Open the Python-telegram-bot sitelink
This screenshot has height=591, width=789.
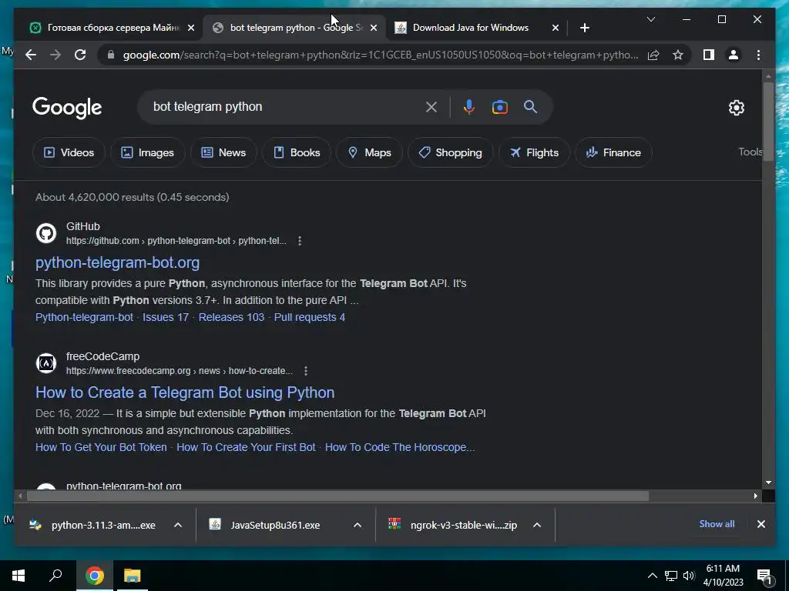[x=84, y=317]
